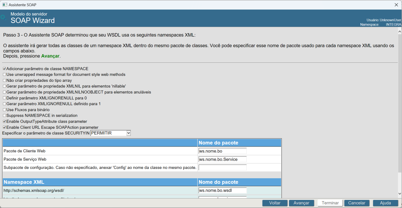Viewport: 402px width, 208px height.
Task: Enable Use unwrapped message format option
Action: [x=4, y=75]
